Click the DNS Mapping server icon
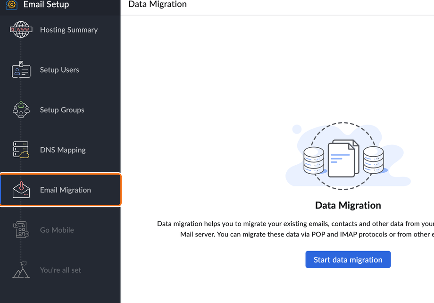 pyautogui.click(x=21, y=150)
